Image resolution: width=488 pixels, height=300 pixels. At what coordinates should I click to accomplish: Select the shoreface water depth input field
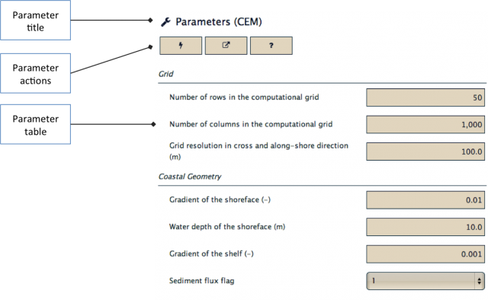[x=425, y=227]
